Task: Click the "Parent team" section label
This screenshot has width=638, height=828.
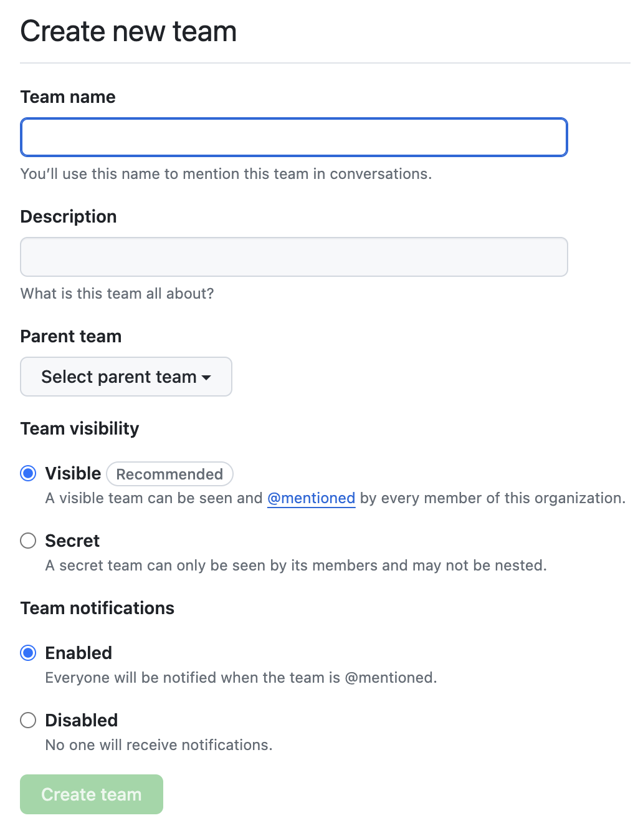Action: [71, 336]
